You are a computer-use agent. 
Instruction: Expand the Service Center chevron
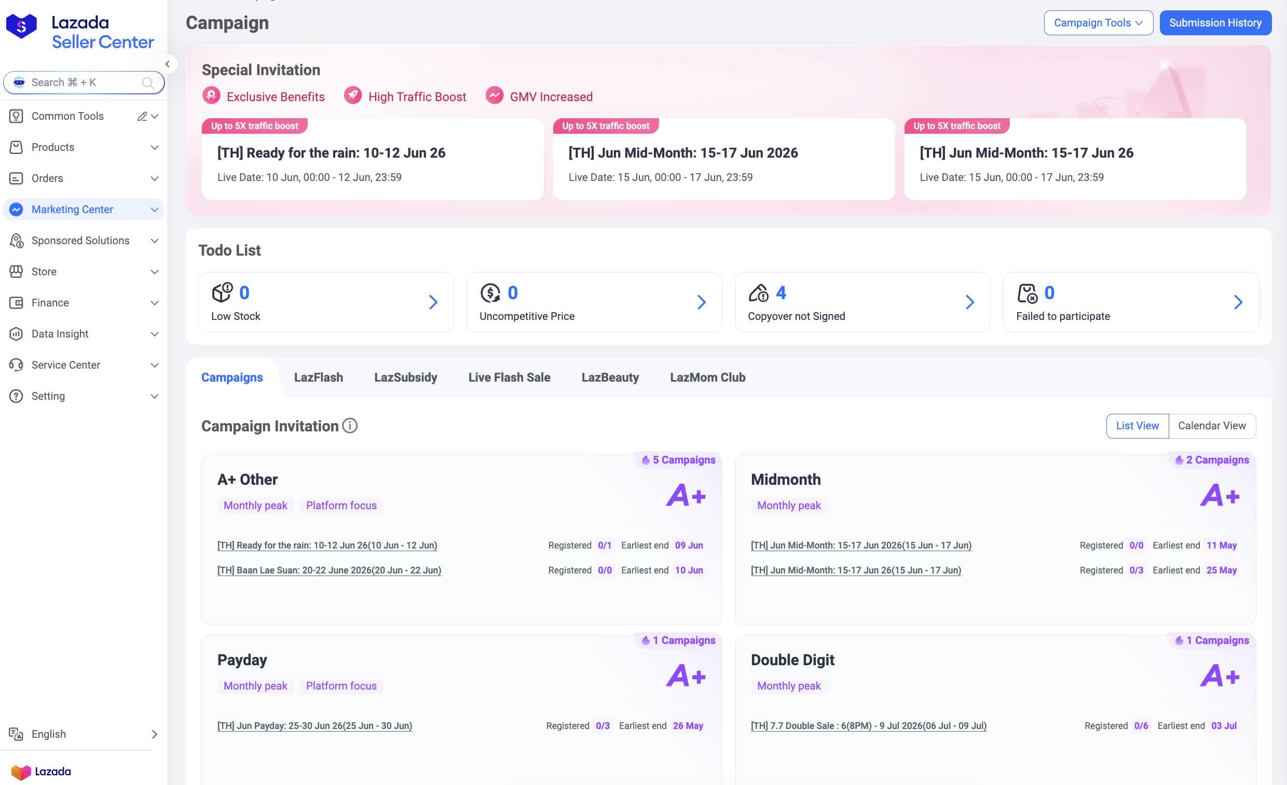[x=155, y=365]
